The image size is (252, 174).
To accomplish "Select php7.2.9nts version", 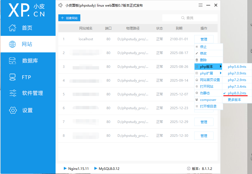I will pyautogui.click(x=237, y=80).
